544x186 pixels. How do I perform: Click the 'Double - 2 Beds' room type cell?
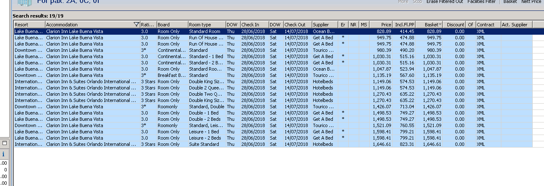[207, 119]
